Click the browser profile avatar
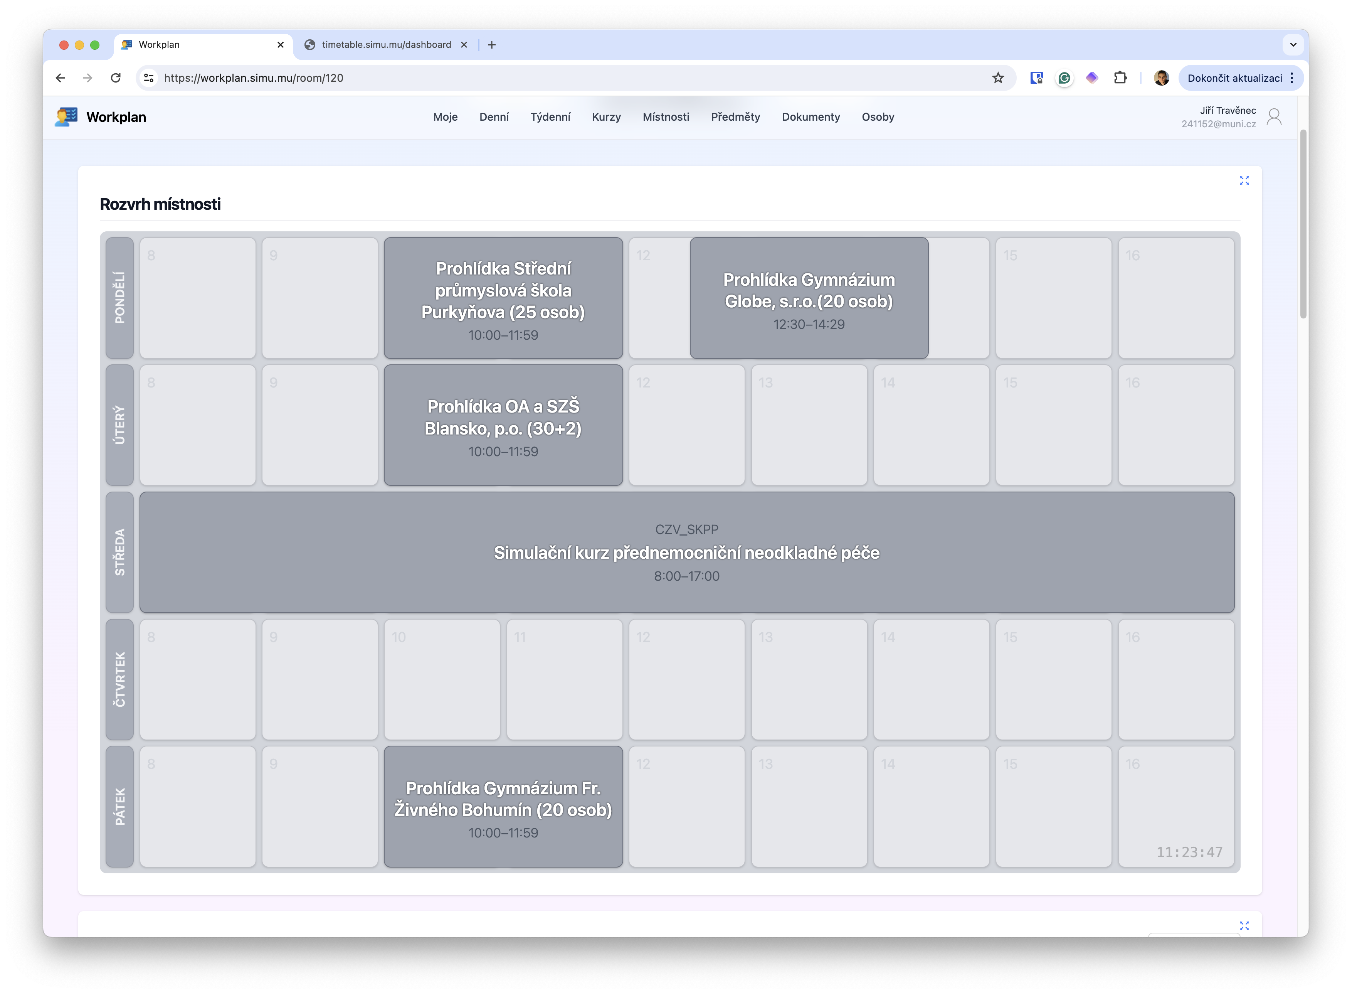 pyautogui.click(x=1161, y=77)
